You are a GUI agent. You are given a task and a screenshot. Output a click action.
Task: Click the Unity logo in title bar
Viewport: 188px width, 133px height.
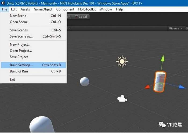point(3,3)
